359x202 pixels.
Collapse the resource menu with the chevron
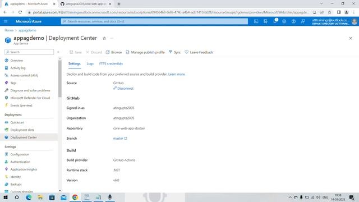tap(58, 52)
